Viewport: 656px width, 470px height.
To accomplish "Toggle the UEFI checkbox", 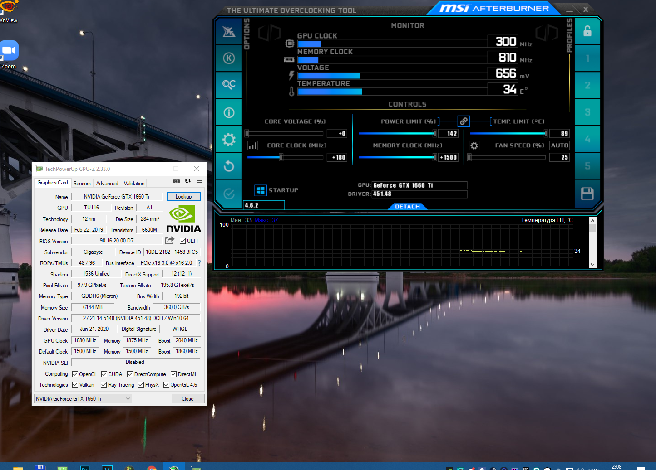I will (182, 241).
